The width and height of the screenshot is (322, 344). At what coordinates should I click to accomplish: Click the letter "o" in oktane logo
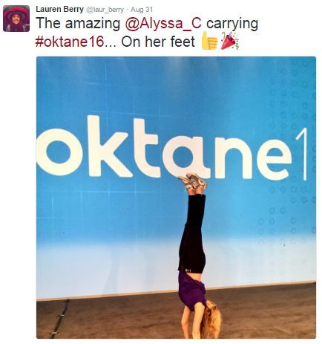(x=58, y=152)
